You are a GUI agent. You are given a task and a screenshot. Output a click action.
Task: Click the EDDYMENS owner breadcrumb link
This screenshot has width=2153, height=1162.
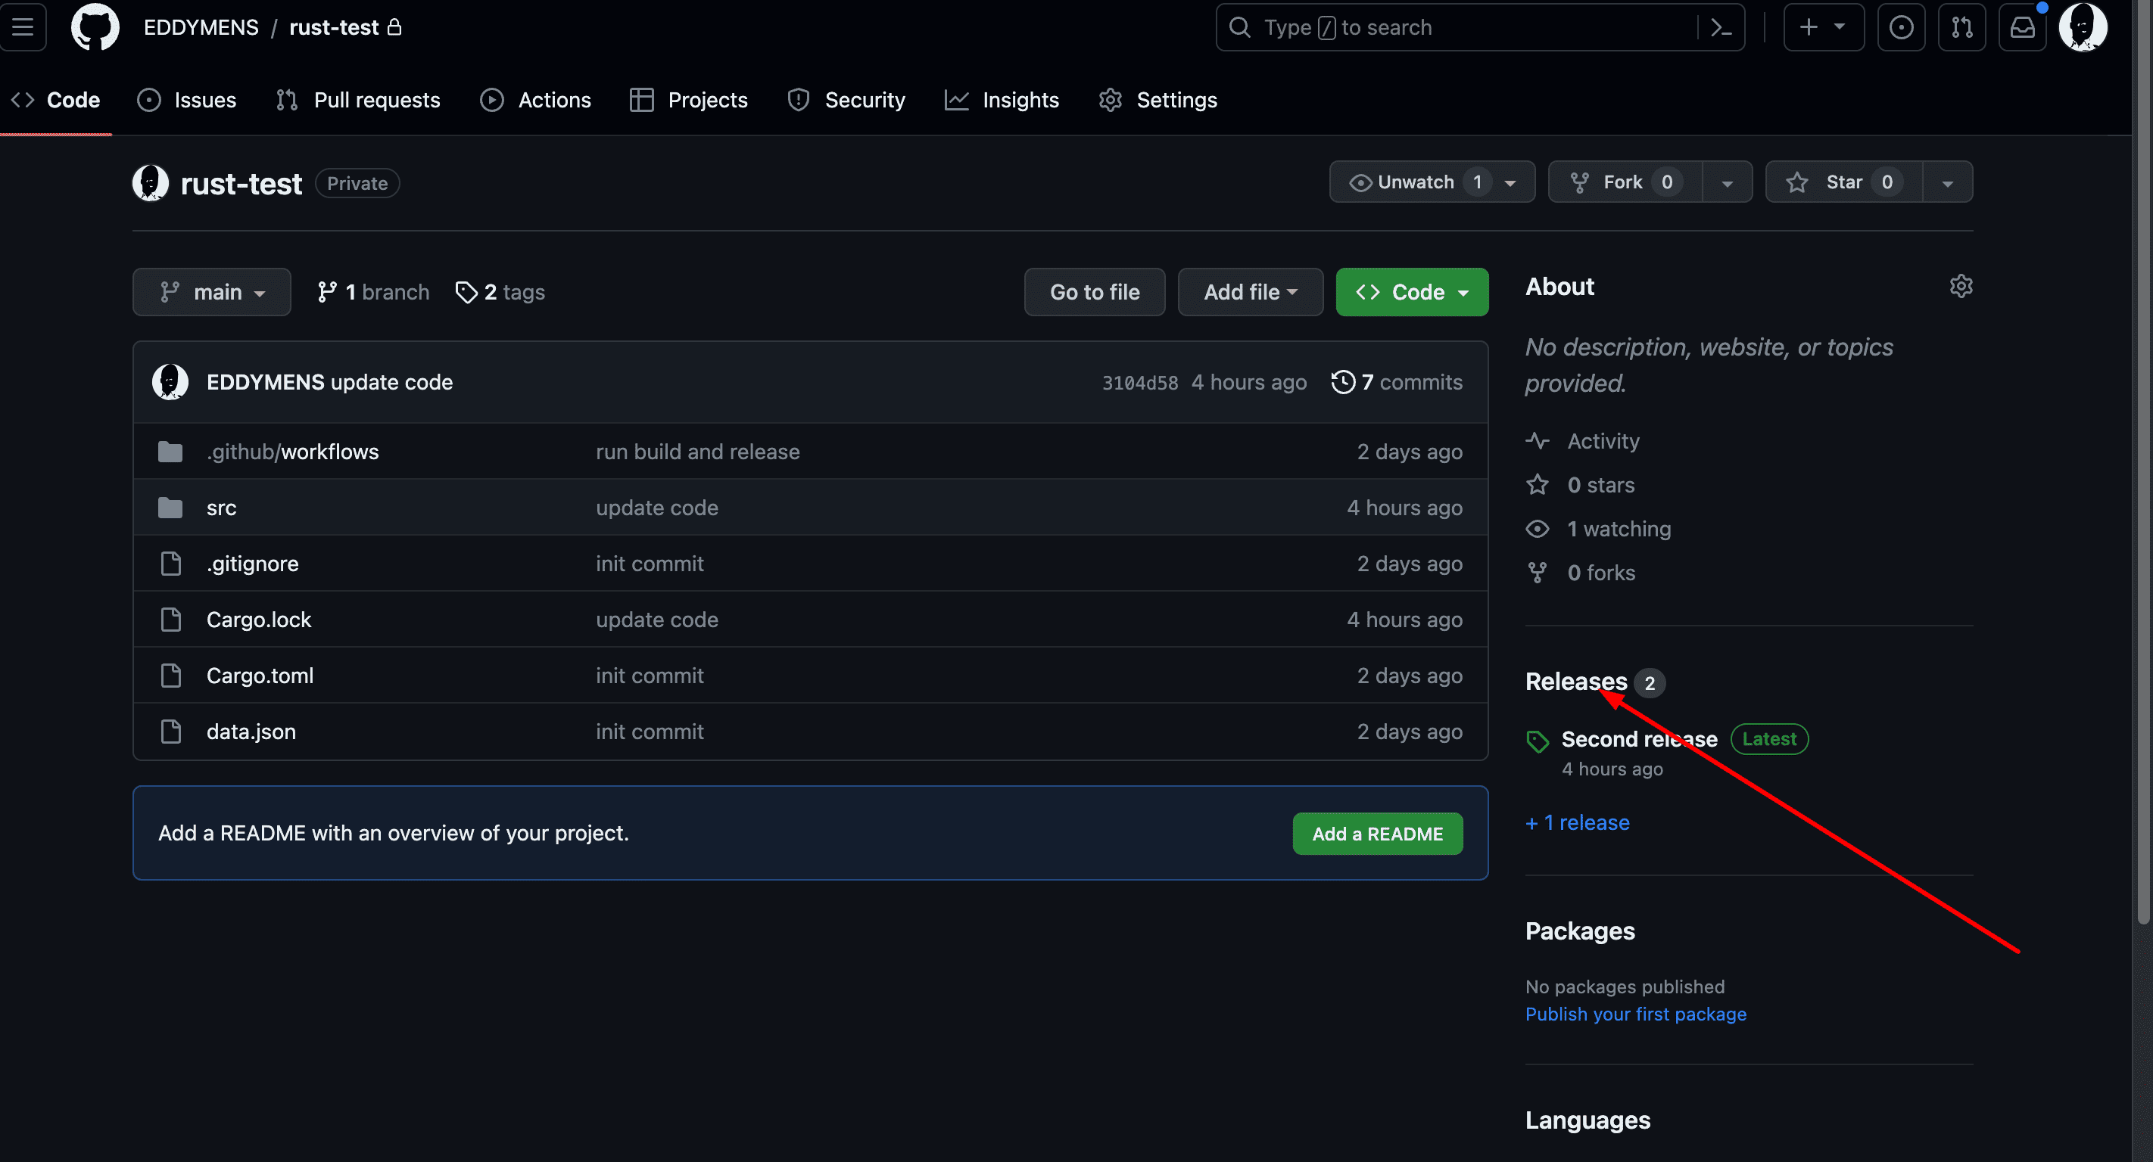tap(201, 27)
